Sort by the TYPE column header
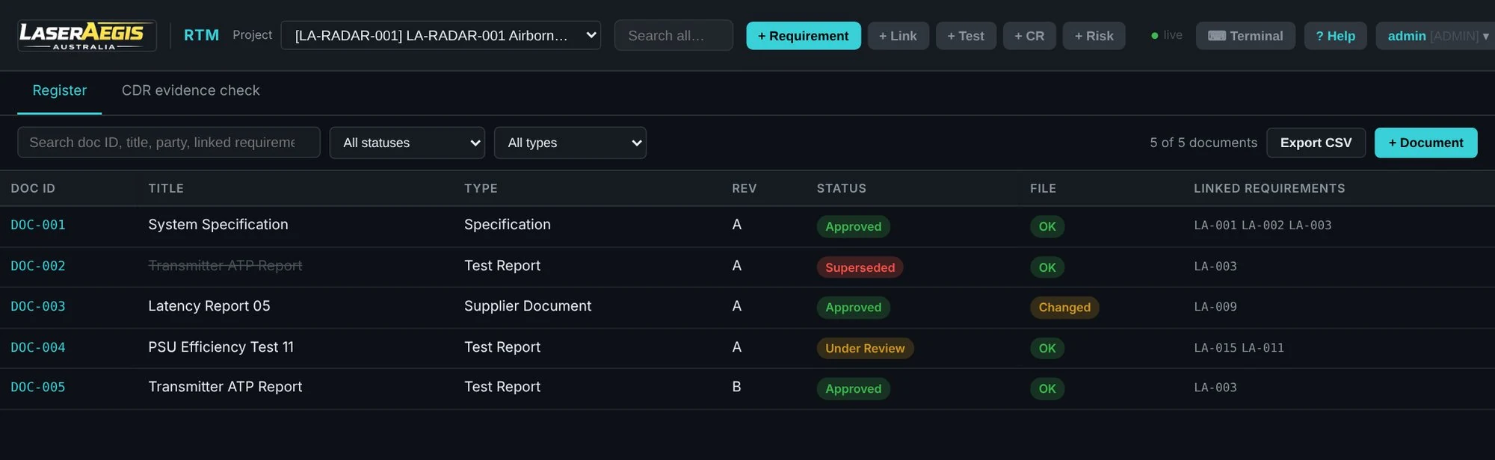Screen dimensions: 1495x460 coord(481,188)
